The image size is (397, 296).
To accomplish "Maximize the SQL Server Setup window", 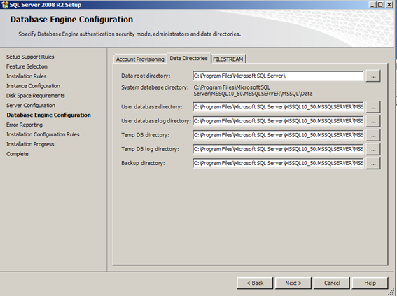I will pyautogui.click(x=380, y=5).
